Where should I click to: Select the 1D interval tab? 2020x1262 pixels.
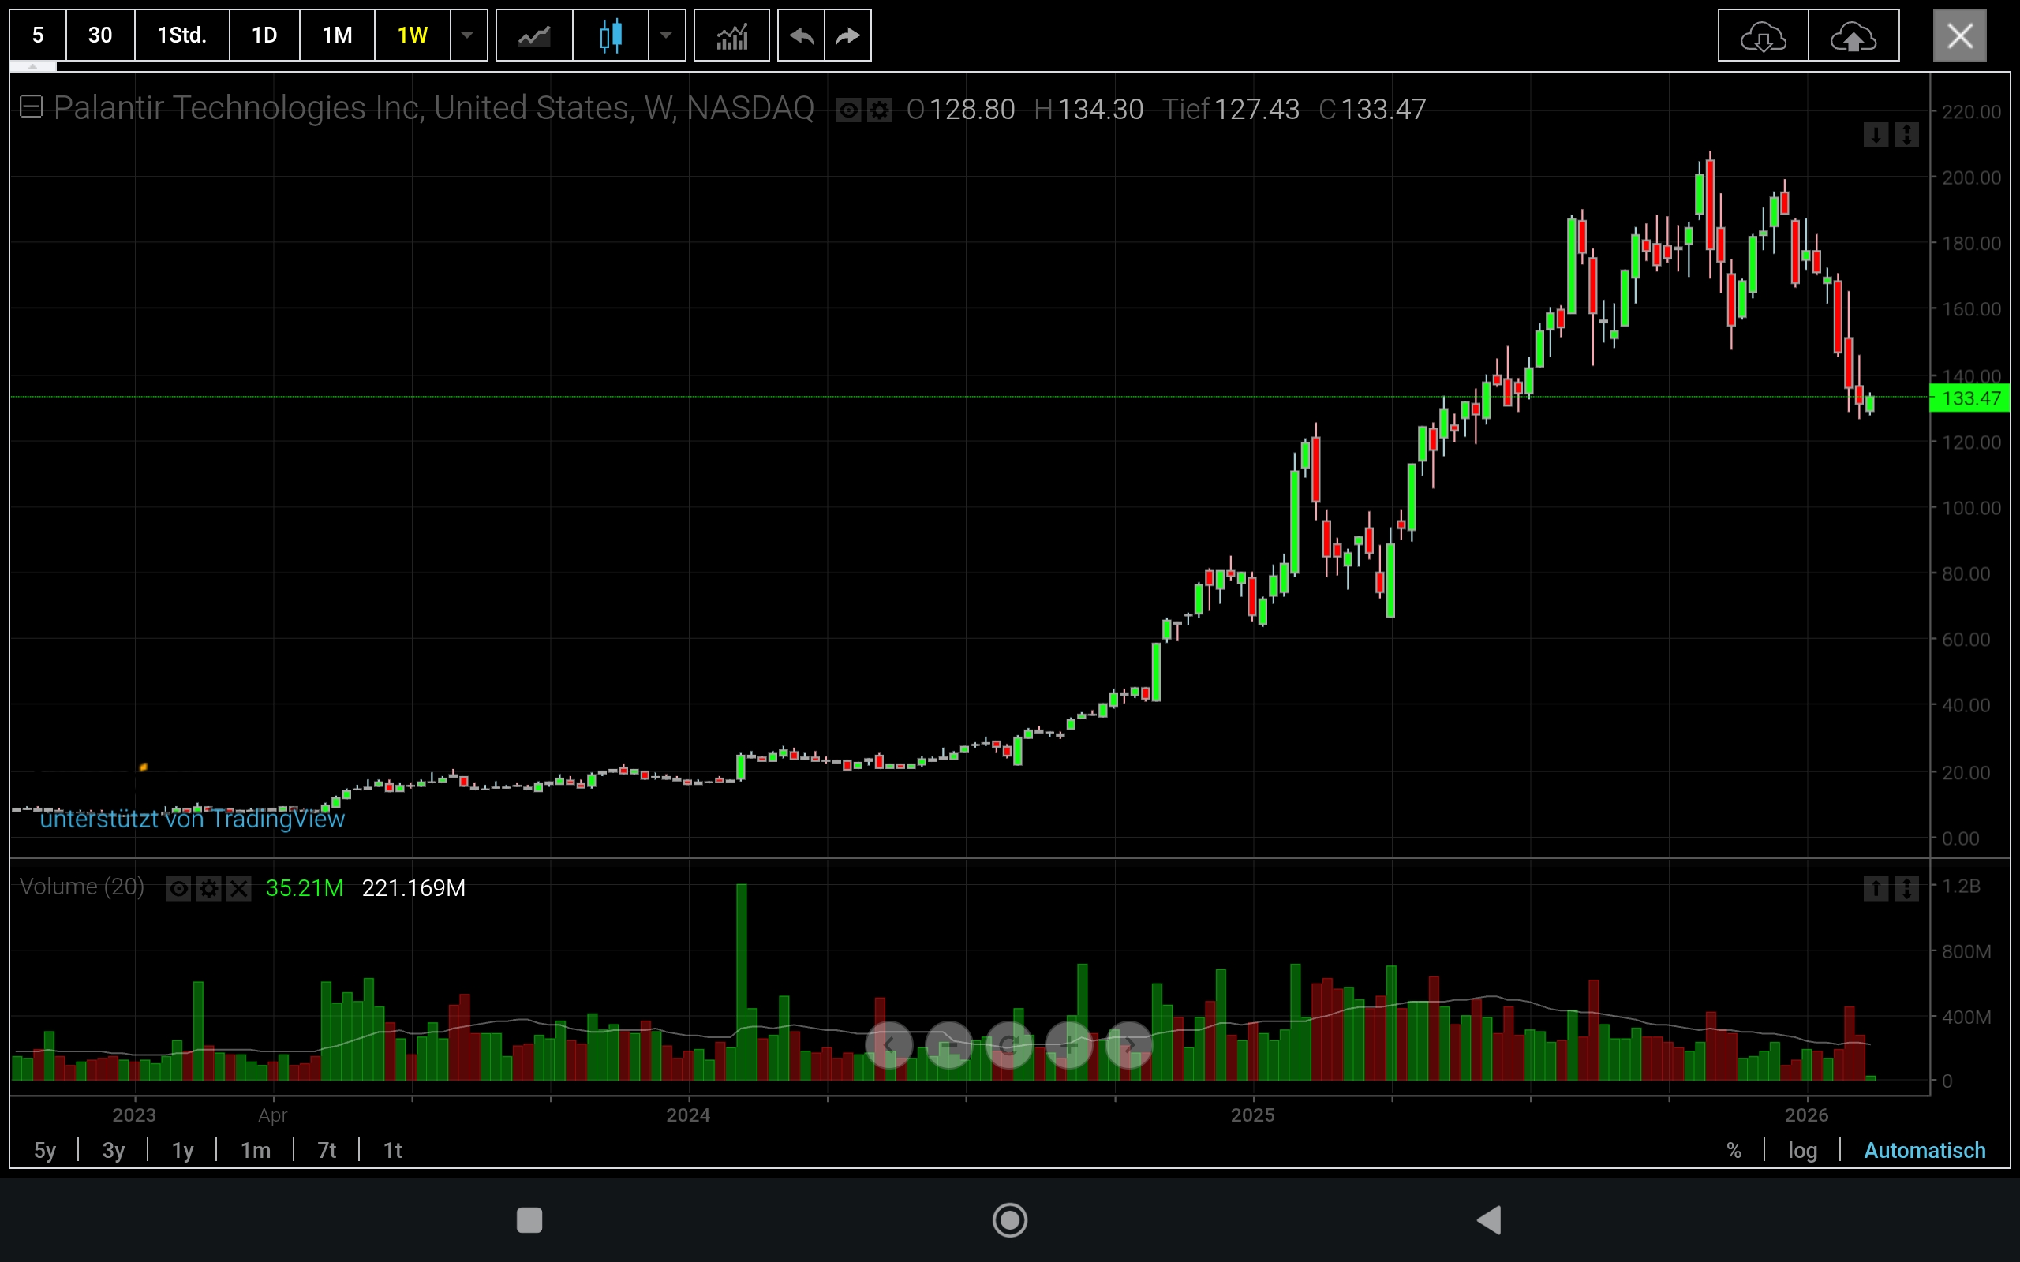coord(264,36)
